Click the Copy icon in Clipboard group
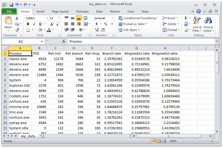 click(x=17, y=24)
